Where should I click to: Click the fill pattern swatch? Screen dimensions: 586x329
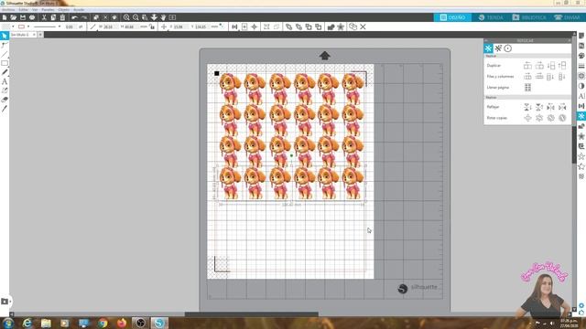click(x=5, y=27)
